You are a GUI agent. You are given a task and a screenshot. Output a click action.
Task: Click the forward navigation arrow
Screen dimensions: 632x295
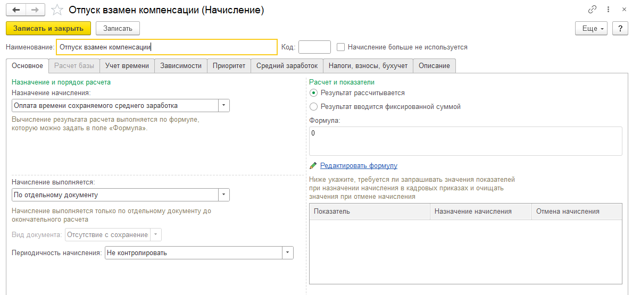pos(35,10)
